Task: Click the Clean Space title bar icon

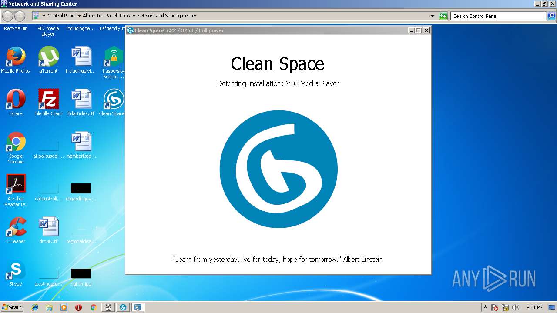Action: (x=130, y=30)
